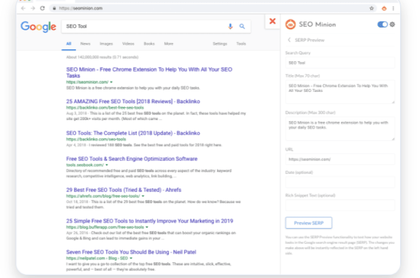Click the Preview SERP button

(309, 223)
